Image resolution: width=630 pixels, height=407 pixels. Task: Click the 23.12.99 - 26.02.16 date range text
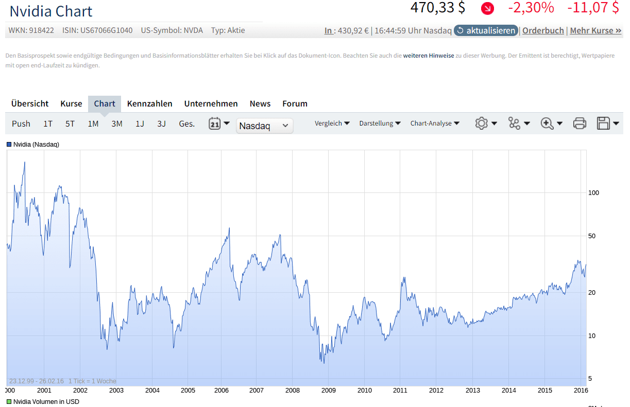[37, 381]
